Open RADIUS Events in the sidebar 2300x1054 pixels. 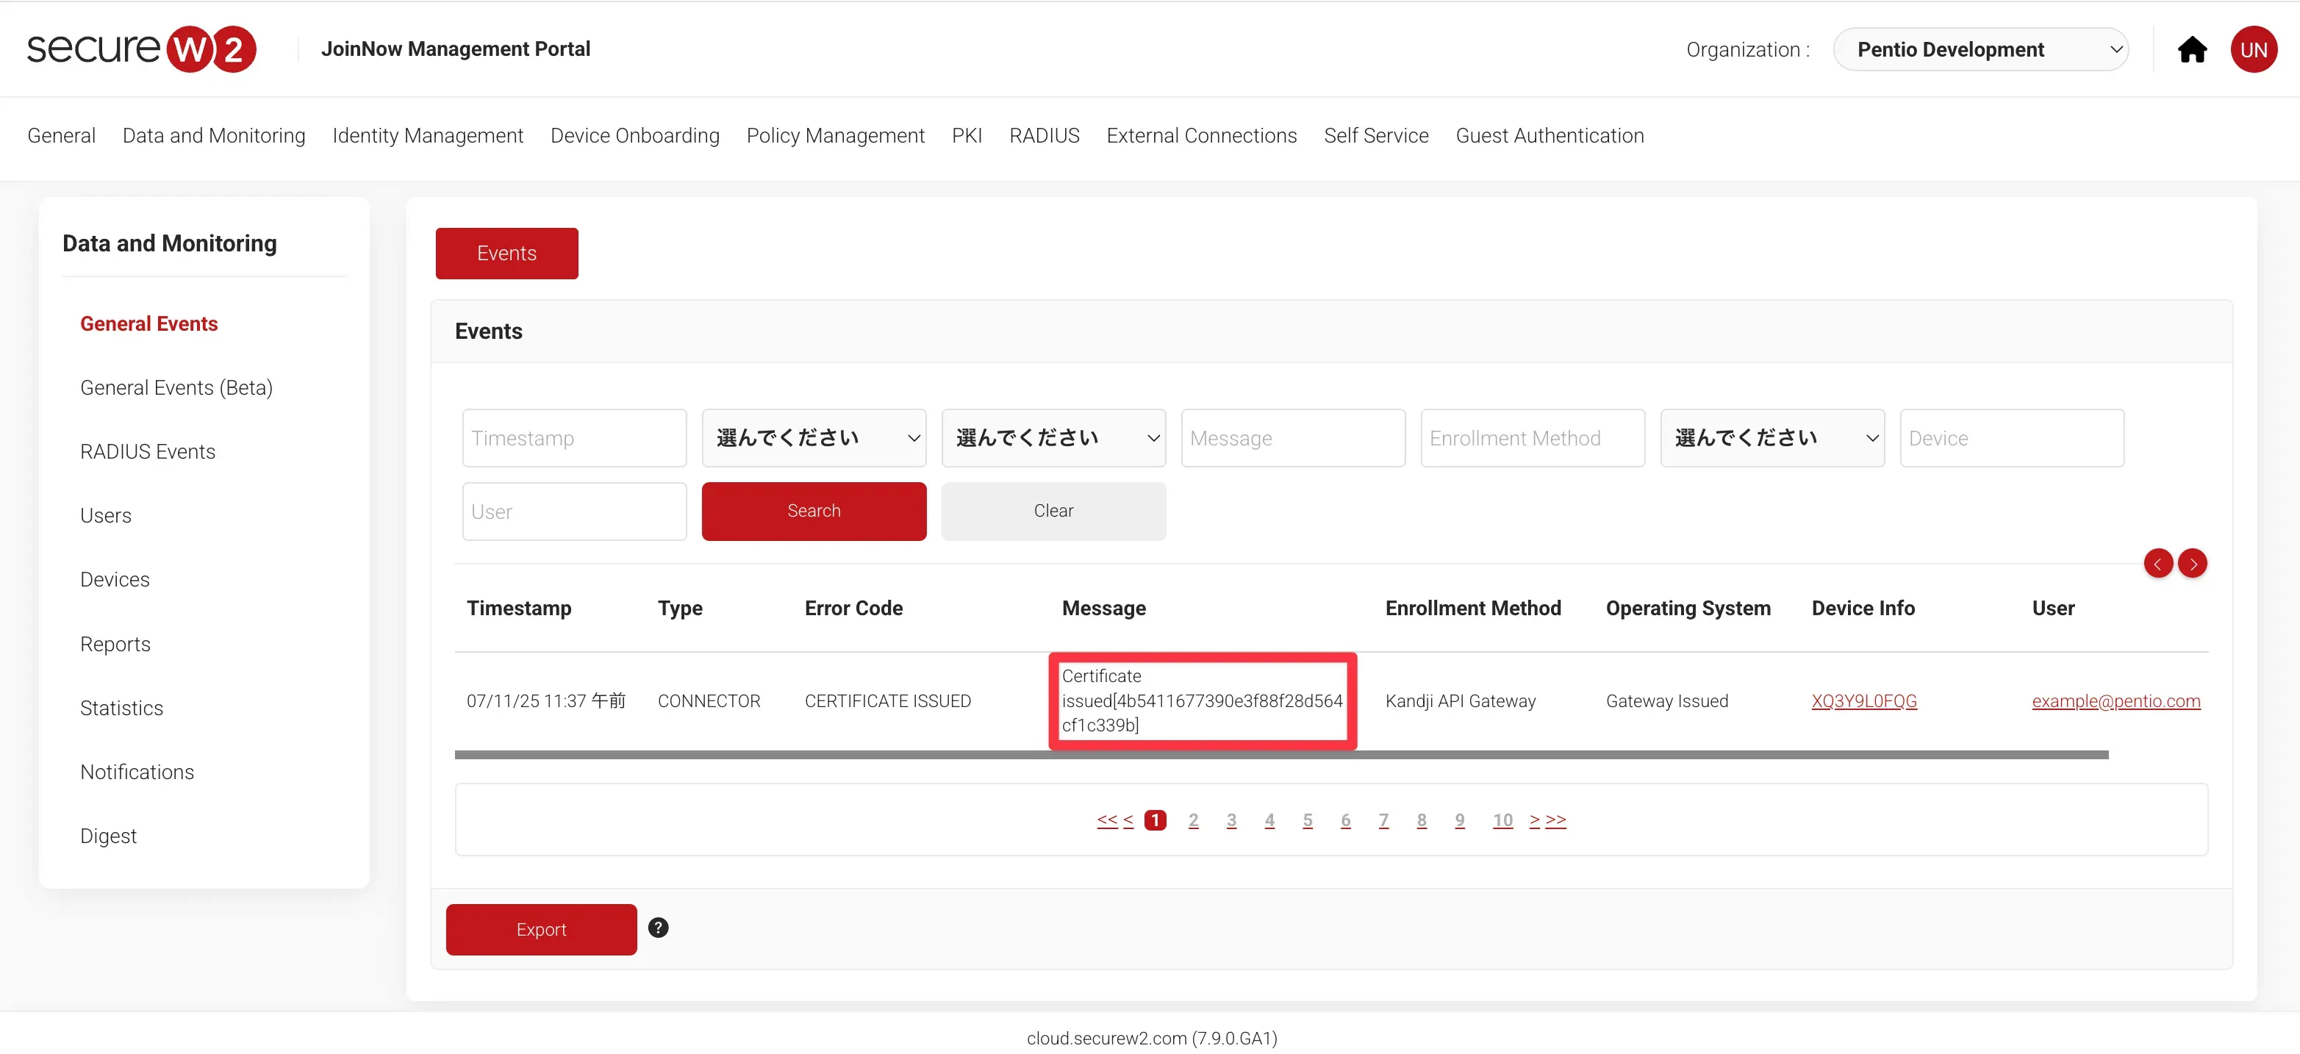point(147,451)
